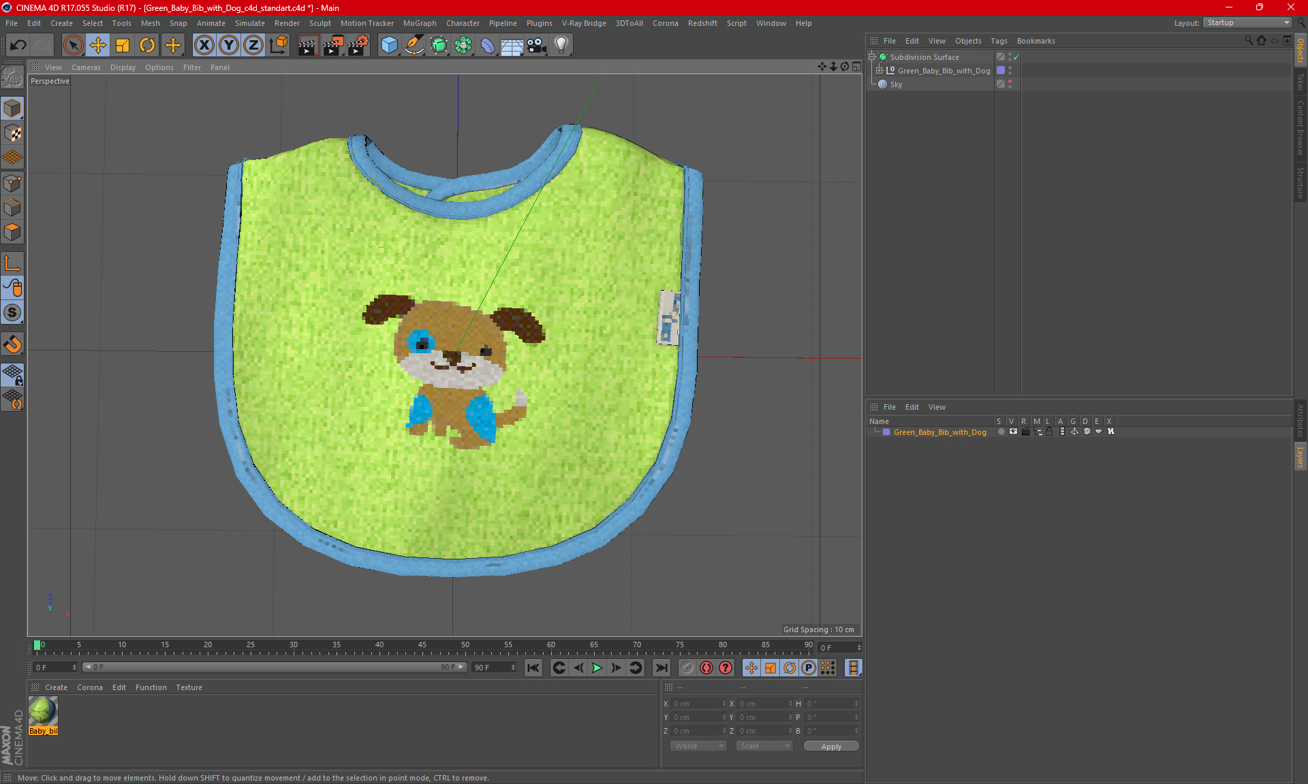1308x784 pixels.
Task: Select the Rotate tool
Action: [x=147, y=46]
